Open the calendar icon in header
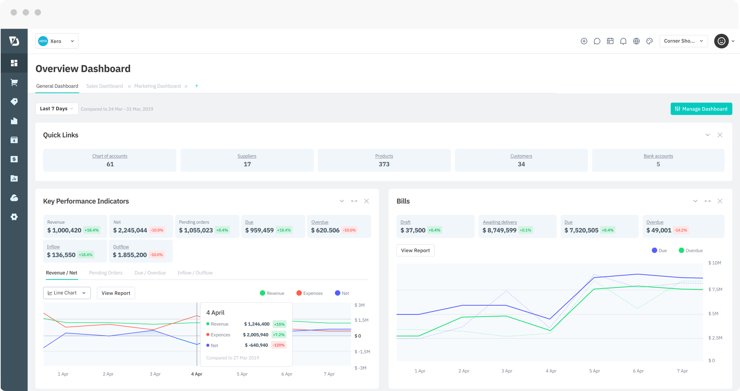Image resolution: width=740 pixels, height=391 pixels. click(x=610, y=41)
